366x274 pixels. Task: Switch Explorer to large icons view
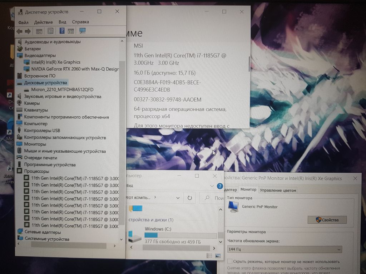(218, 256)
